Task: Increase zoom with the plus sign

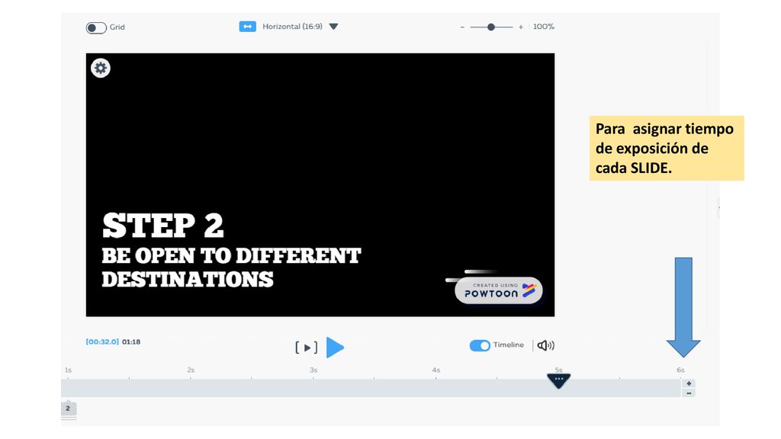Action: [x=520, y=27]
